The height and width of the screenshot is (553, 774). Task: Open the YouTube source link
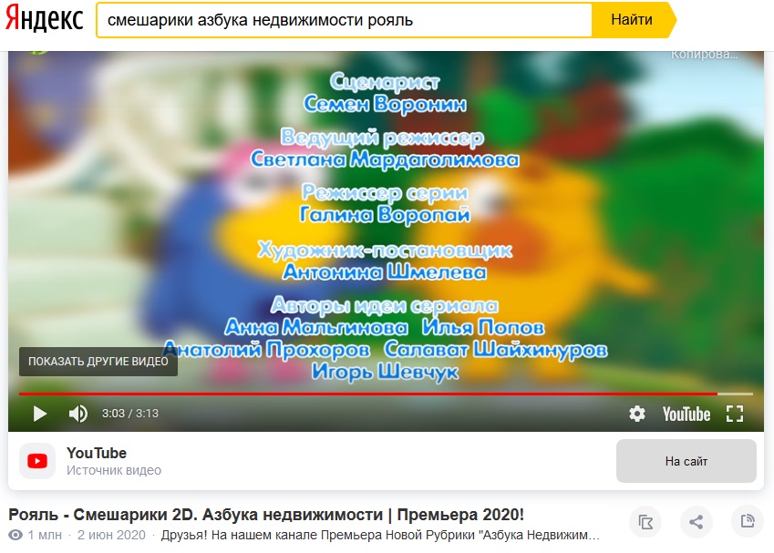tap(97, 453)
